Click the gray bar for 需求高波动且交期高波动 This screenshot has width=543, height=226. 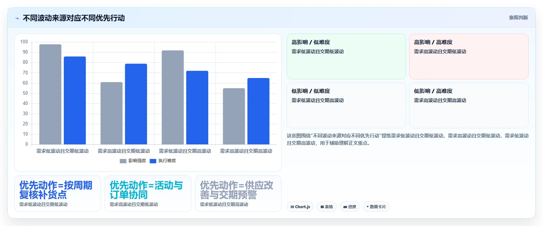pyautogui.click(x=234, y=116)
